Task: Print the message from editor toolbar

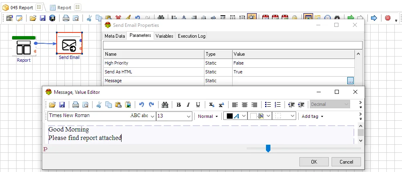Action: [75, 105]
